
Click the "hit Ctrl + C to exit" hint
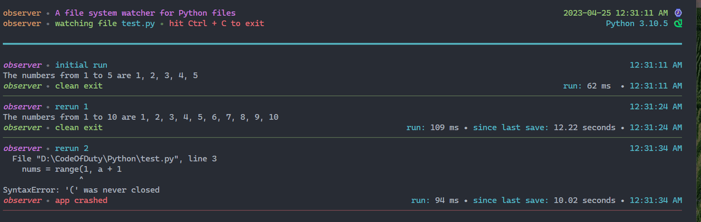coord(217,23)
